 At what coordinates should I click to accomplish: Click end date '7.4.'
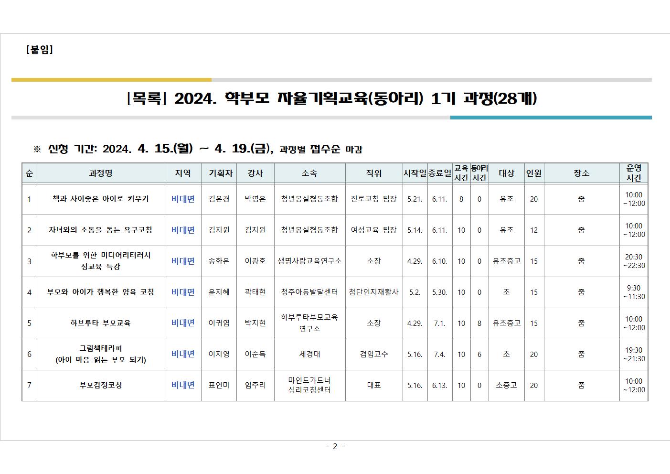pyautogui.click(x=440, y=355)
